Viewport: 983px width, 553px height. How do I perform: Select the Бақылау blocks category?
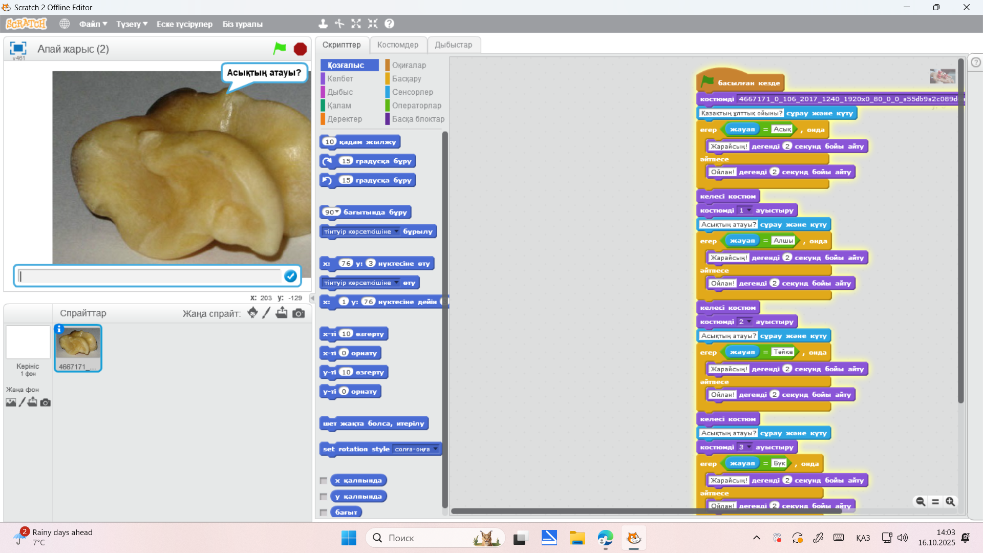coord(407,78)
